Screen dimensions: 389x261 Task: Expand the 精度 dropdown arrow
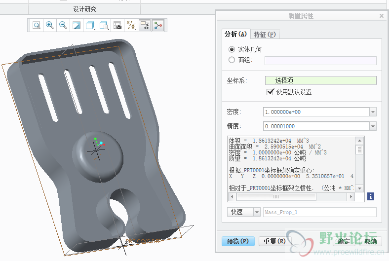pos(373,126)
